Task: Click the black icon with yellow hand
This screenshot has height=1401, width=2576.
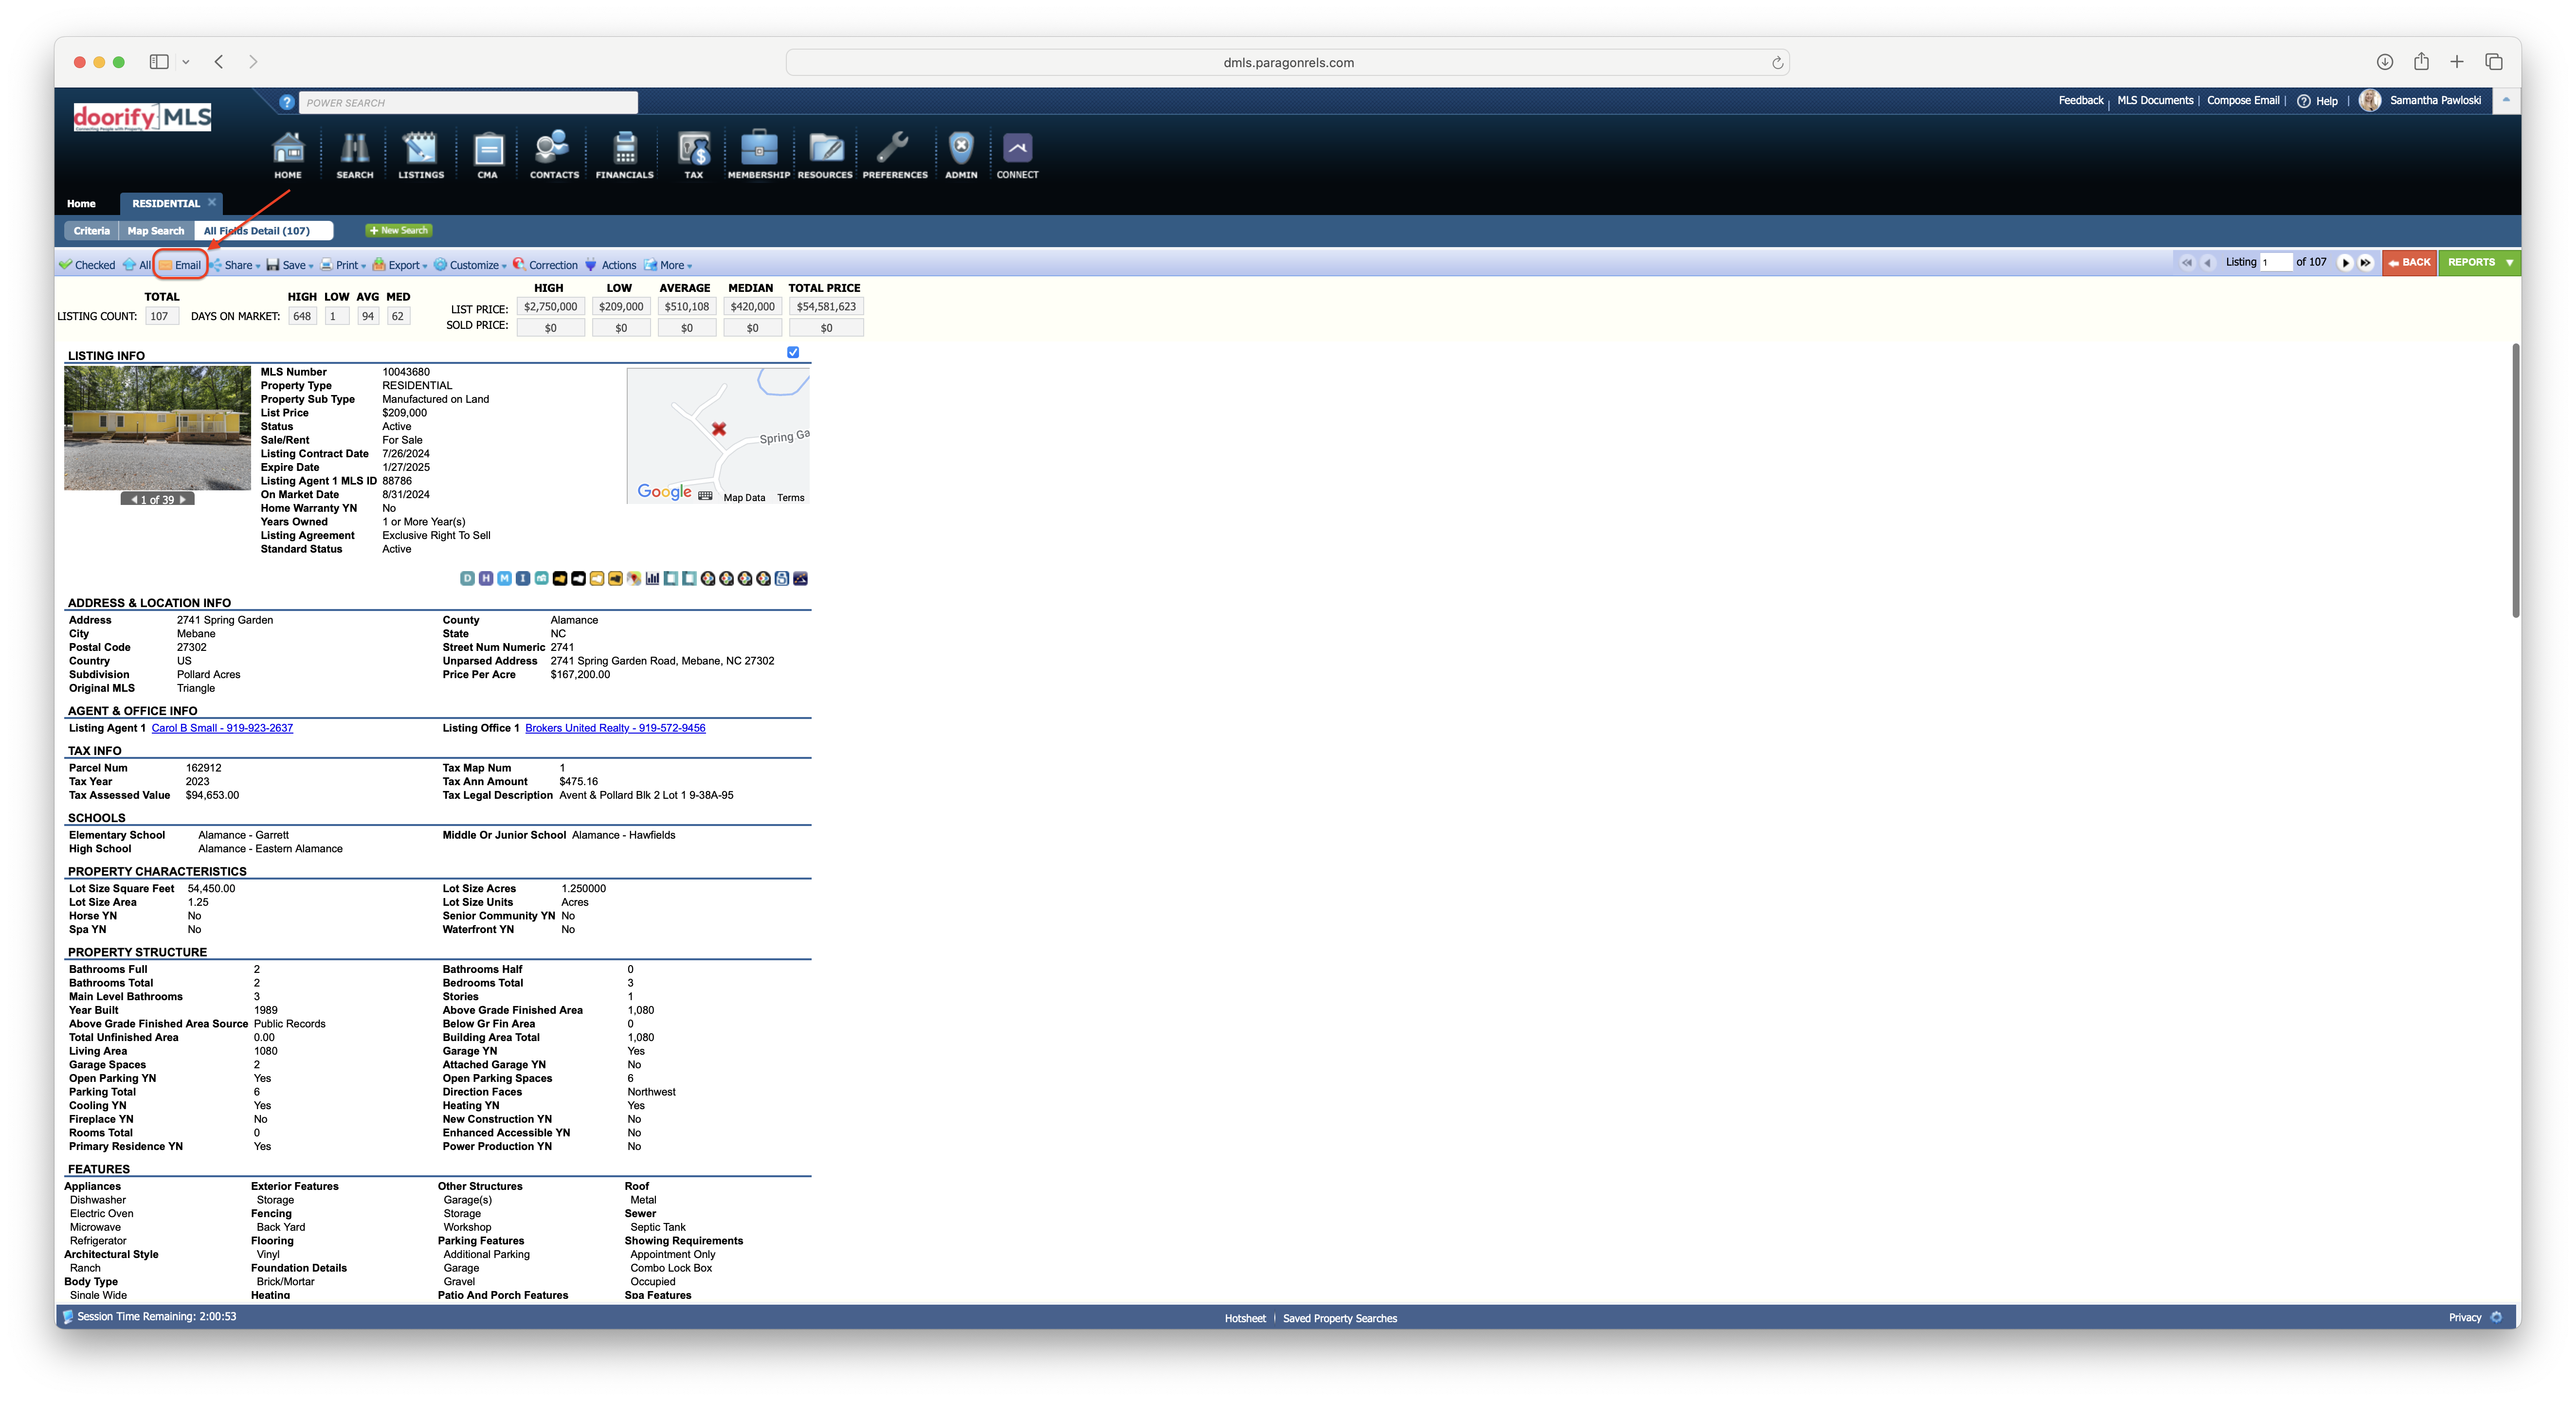Action: pyautogui.click(x=560, y=578)
